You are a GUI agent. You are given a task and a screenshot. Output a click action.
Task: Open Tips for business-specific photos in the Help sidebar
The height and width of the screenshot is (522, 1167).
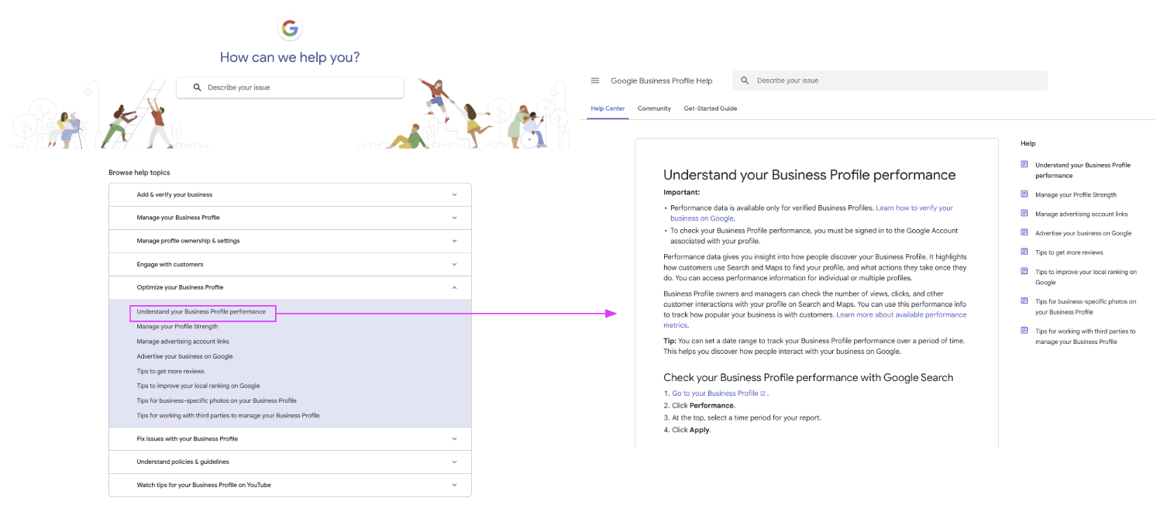(1086, 307)
